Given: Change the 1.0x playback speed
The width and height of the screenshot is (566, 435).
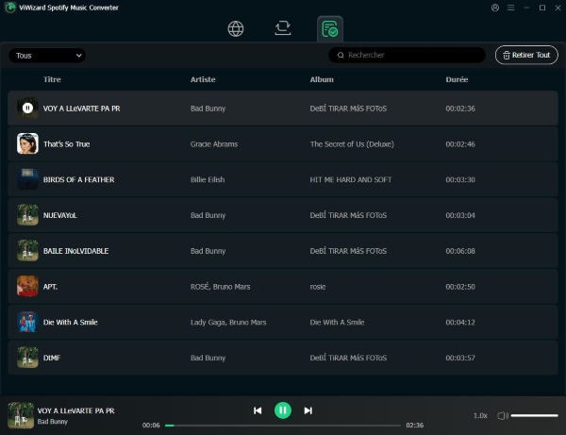Looking at the screenshot, I should pos(480,415).
